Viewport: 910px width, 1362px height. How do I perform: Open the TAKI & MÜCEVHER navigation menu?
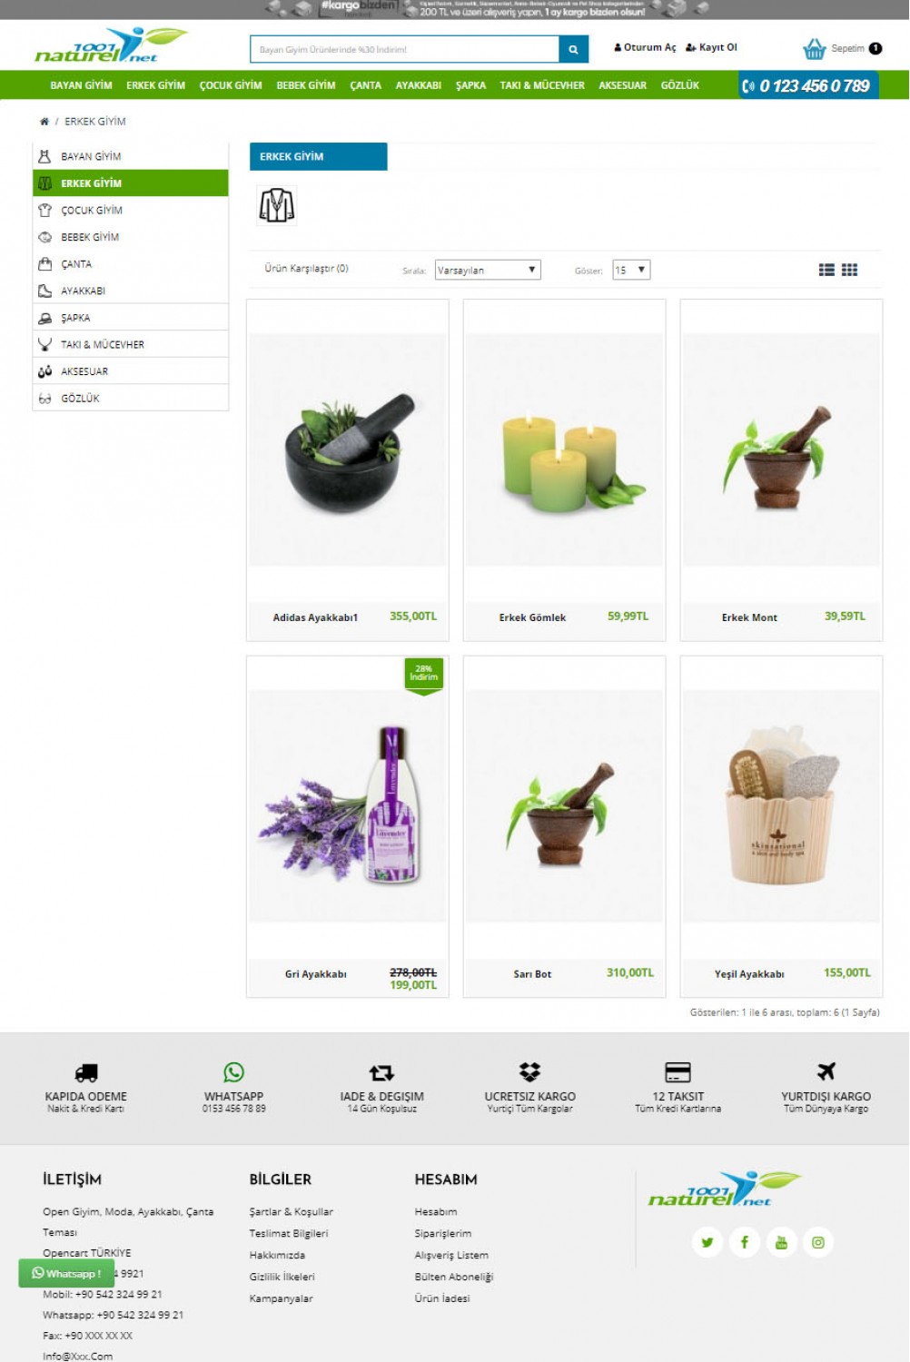pos(542,85)
